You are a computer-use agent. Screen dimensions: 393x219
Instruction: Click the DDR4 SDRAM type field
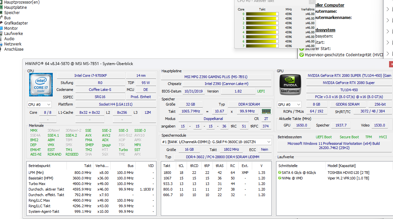coord(249,104)
